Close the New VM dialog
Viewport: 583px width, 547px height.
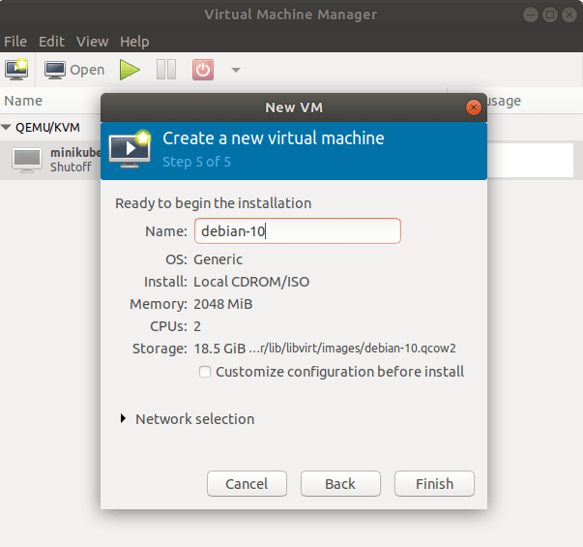[x=473, y=107]
